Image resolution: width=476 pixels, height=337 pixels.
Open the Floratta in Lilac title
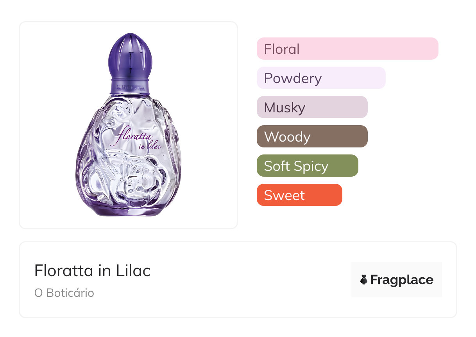[x=92, y=271]
